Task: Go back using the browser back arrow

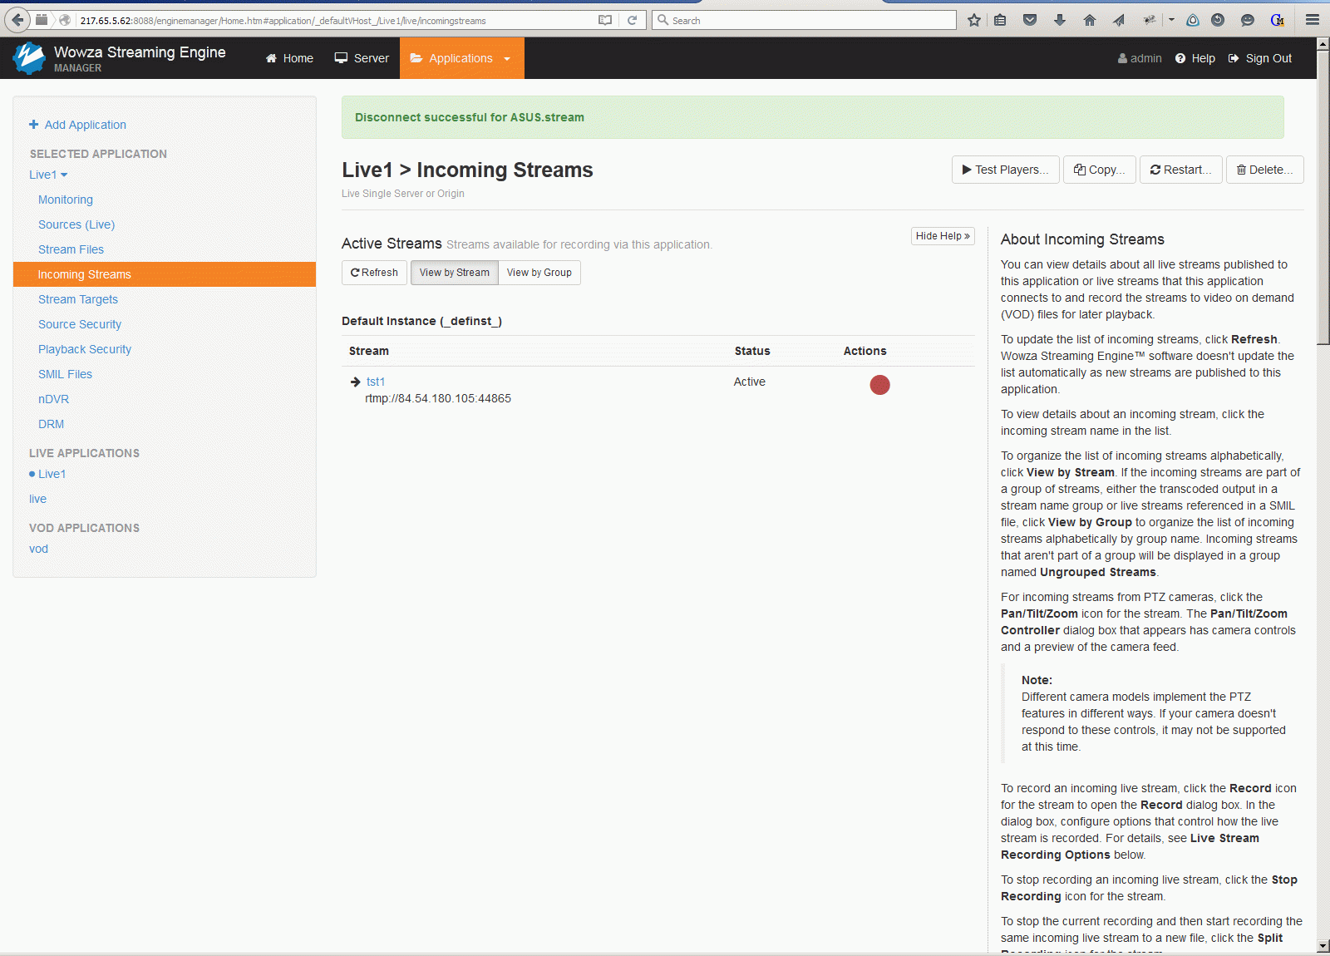Action: click(17, 20)
